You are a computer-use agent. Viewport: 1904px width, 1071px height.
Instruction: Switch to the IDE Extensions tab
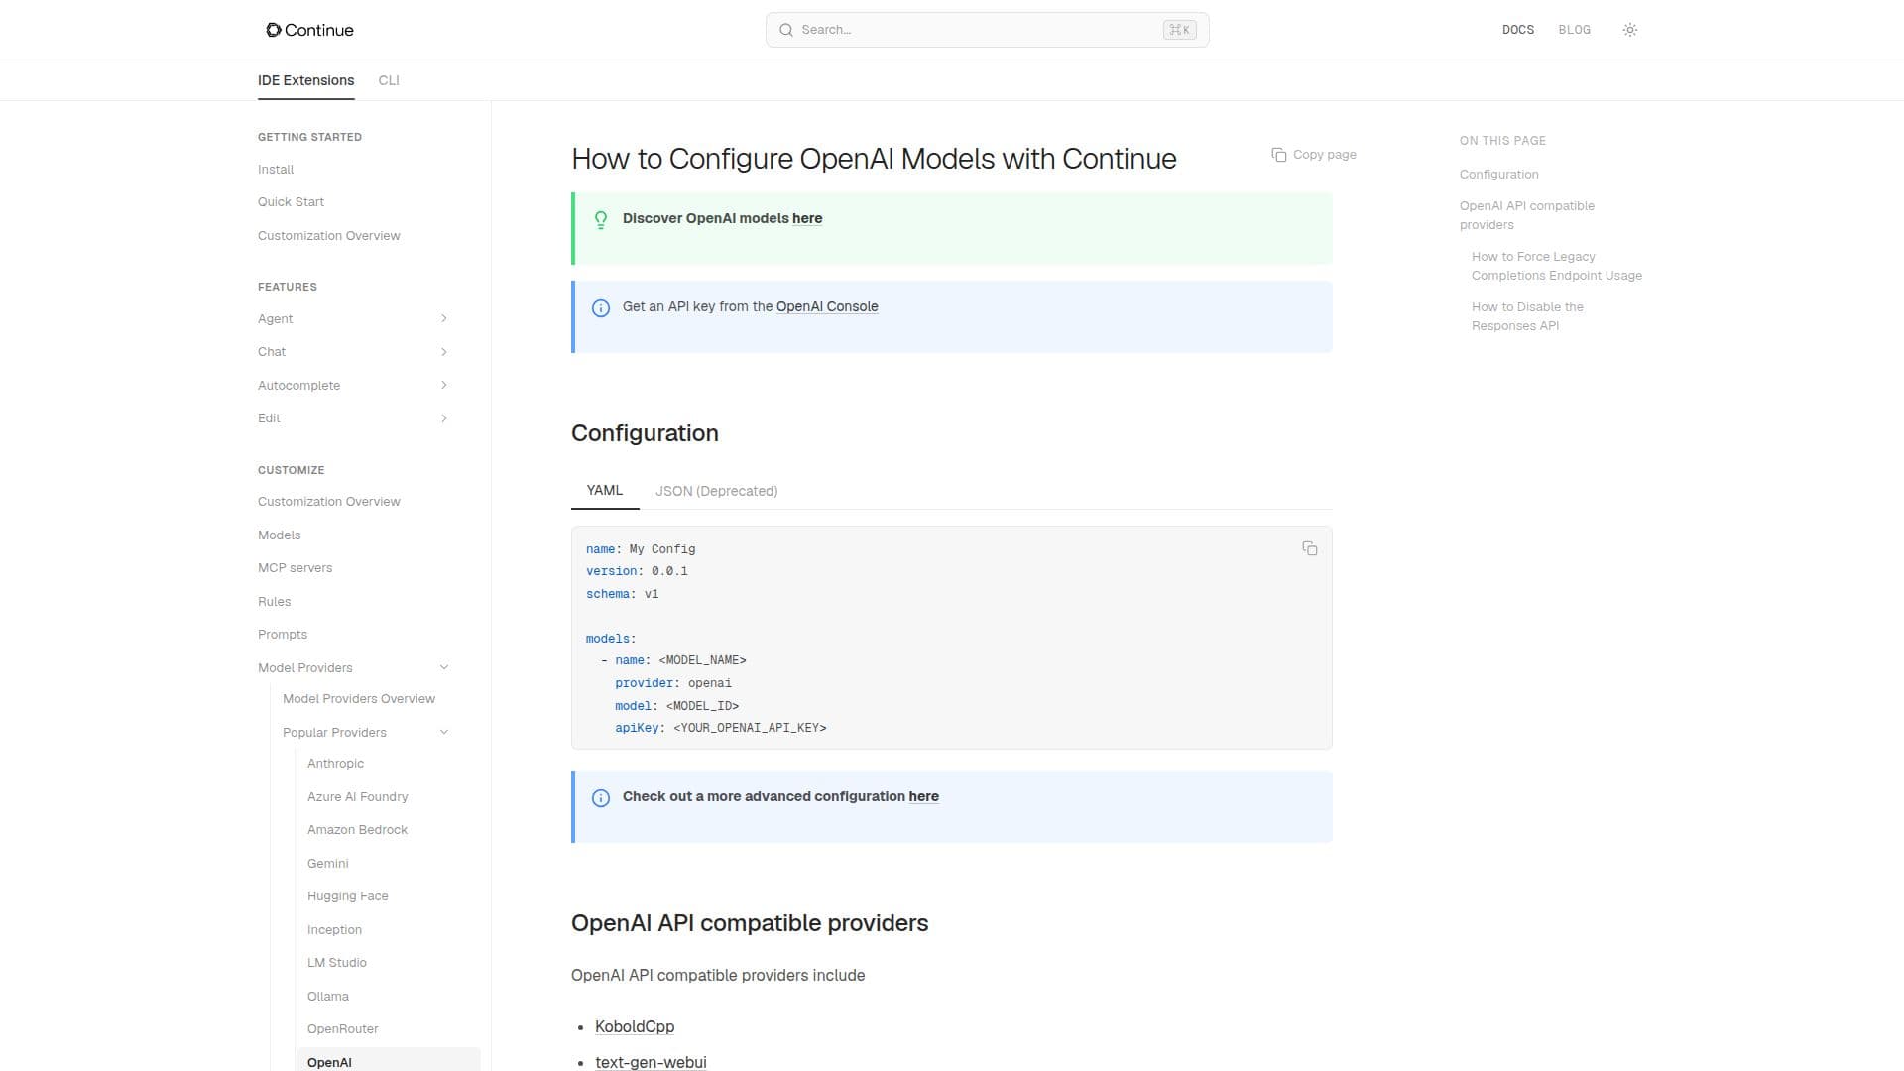click(305, 80)
